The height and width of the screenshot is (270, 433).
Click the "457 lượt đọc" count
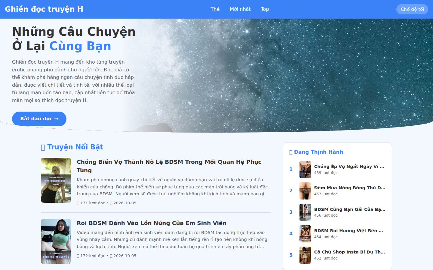coord(326,194)
